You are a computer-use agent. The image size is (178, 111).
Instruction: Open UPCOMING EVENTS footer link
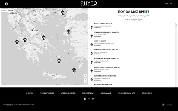[x=68, y=93]
